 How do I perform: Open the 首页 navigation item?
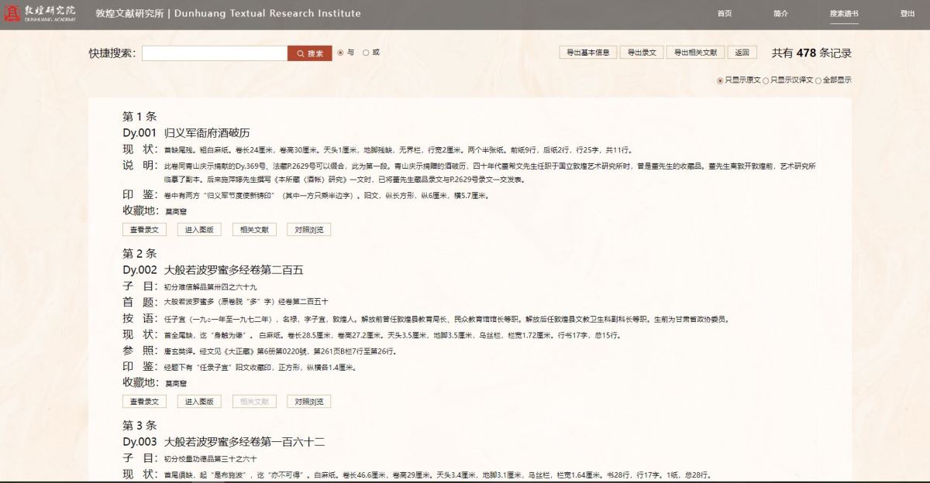pos(724,14)
